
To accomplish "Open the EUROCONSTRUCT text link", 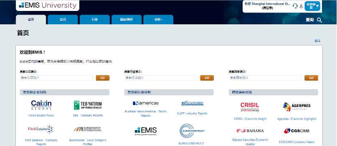I will [192, 144].
